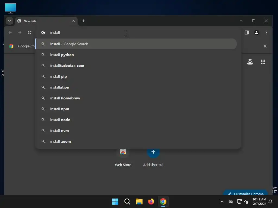Open the tab search dropdown arrow
The width and height of the screenshot is (278, 208).
click(x=10, y=21)
